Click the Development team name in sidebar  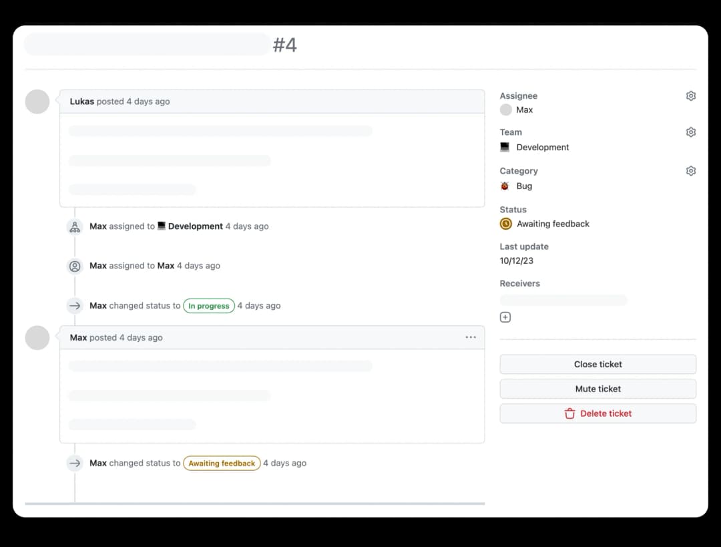[x=543, y=147]
